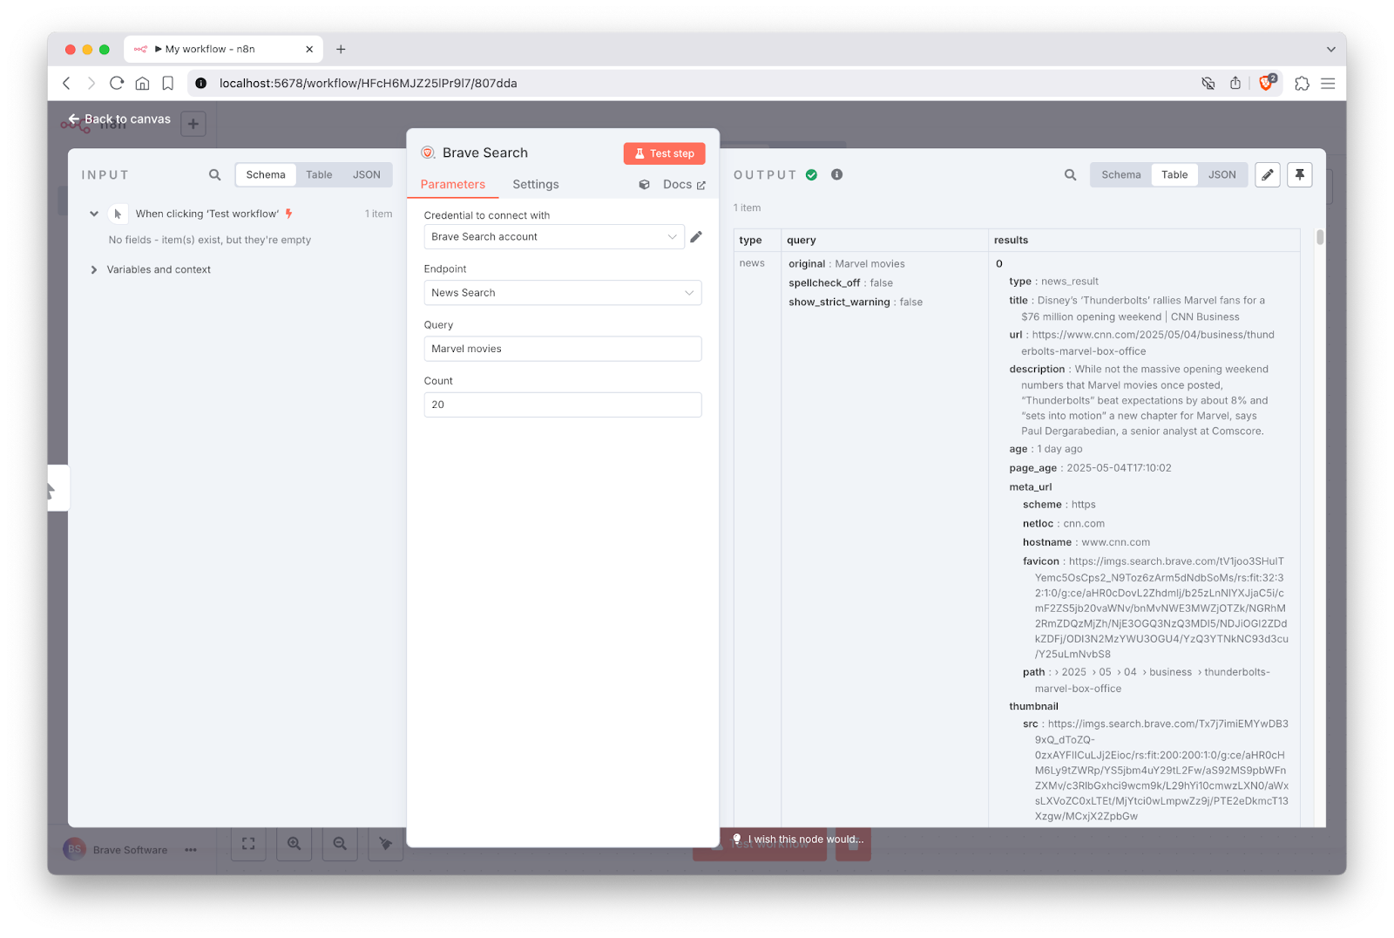Click the CNN article URL in results

(1148, 343)
